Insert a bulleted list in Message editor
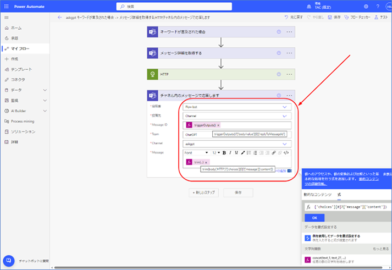392x270 pixels. [249, 153]
